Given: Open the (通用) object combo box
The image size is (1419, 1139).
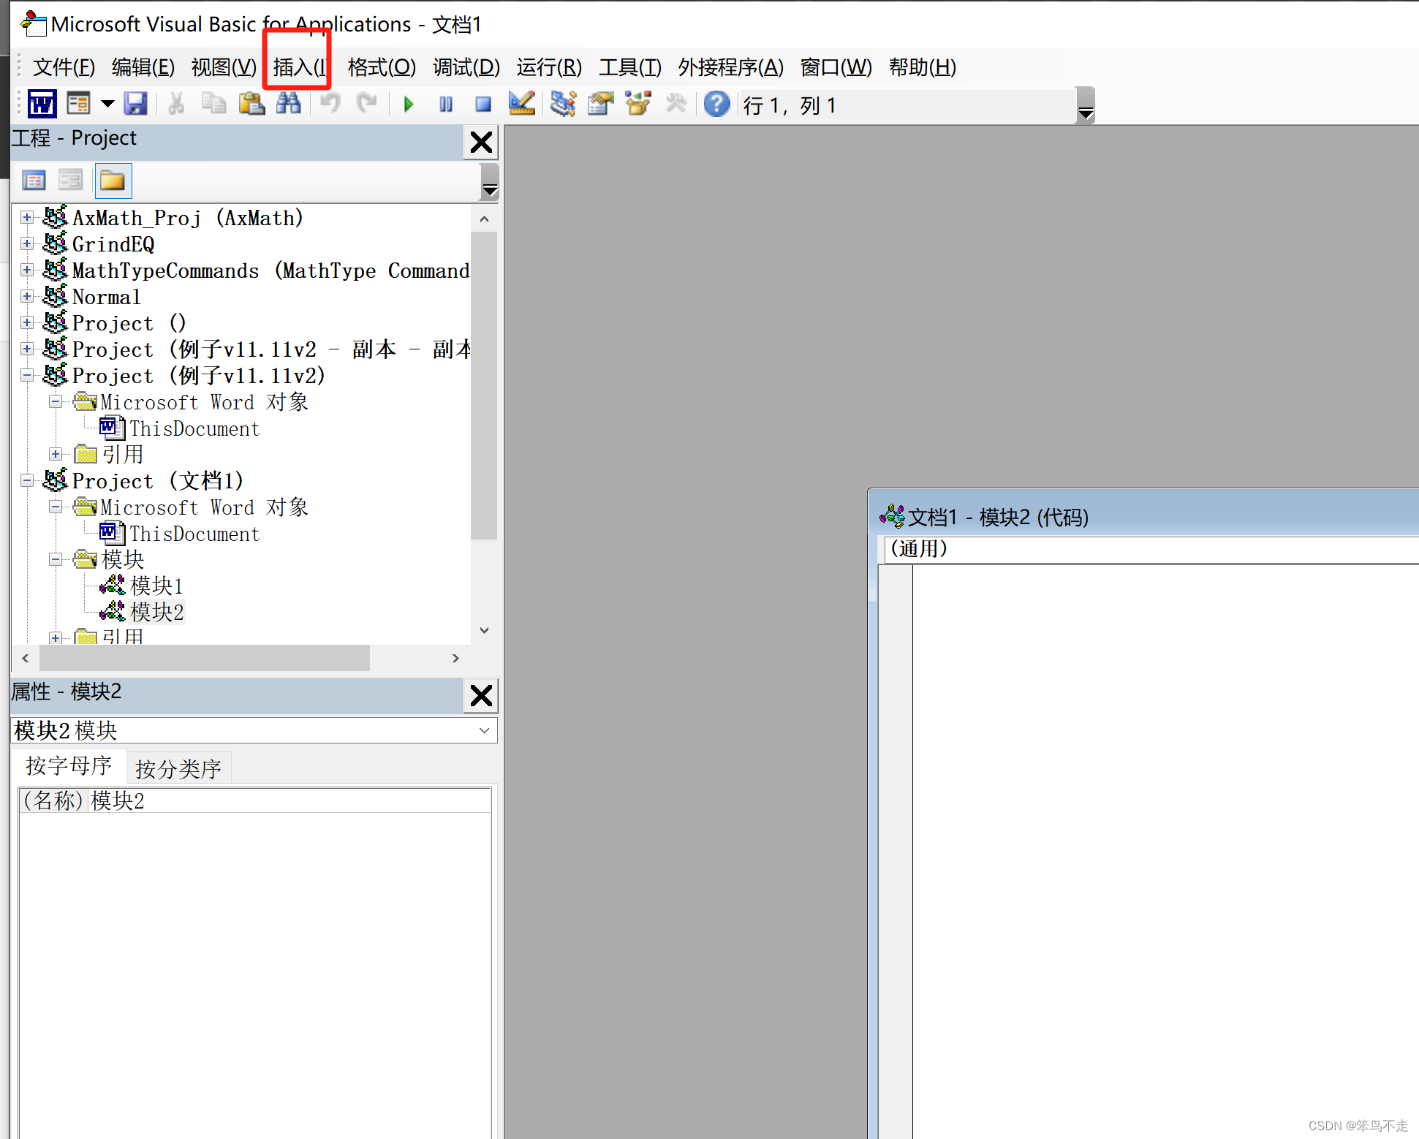Looking at the screenshot, I should click(1151, 549).
